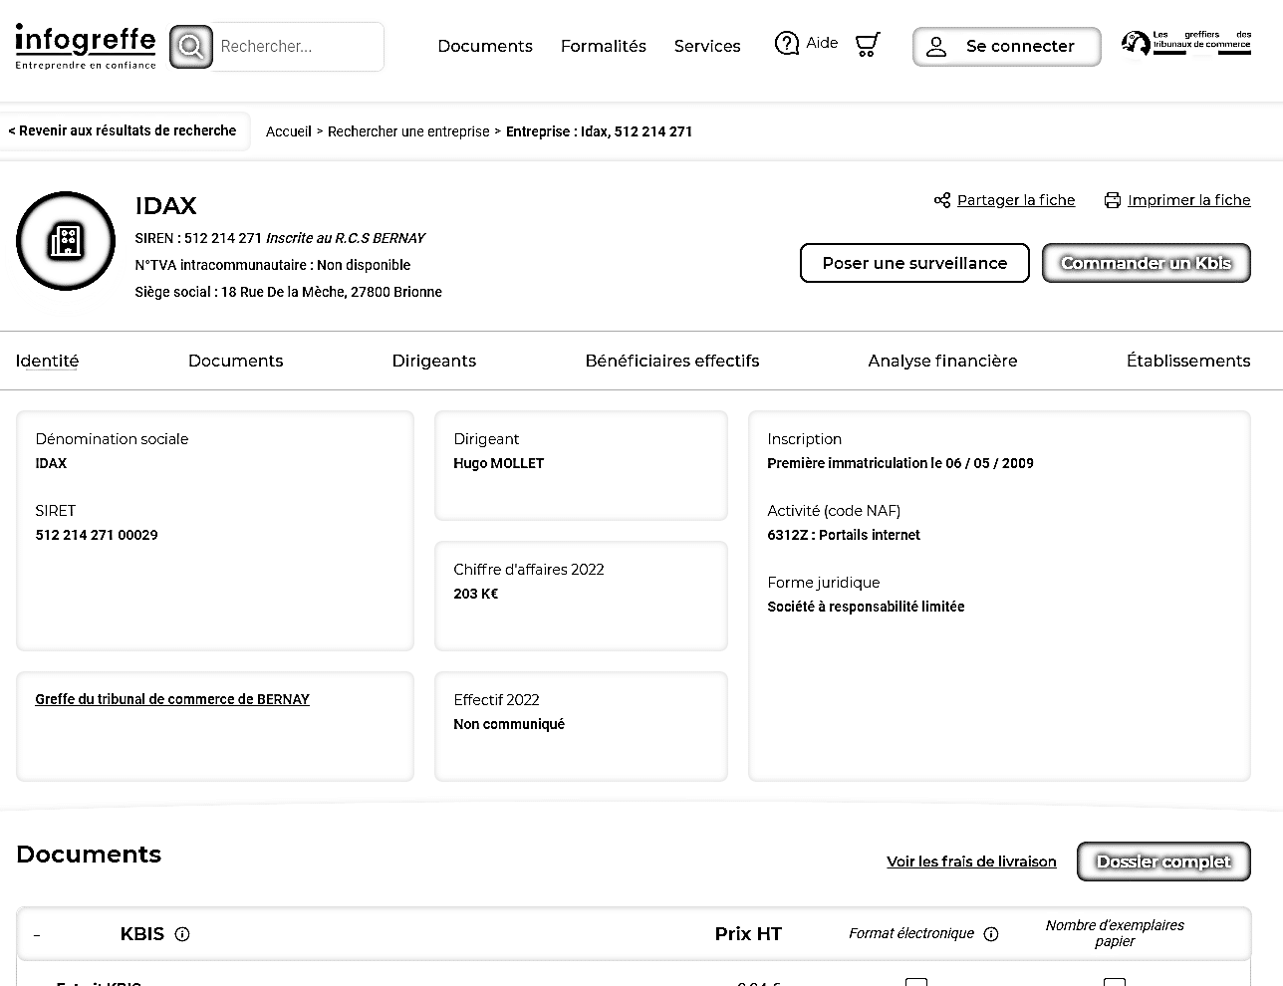Click the Infogreffe logo
This screenshot has height=986, width=1283.
86,47
